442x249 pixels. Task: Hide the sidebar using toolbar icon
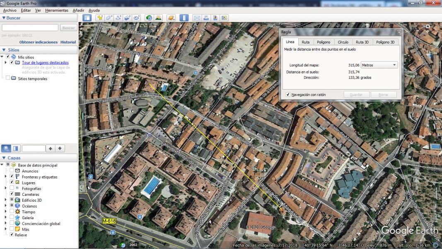[87, 18]
